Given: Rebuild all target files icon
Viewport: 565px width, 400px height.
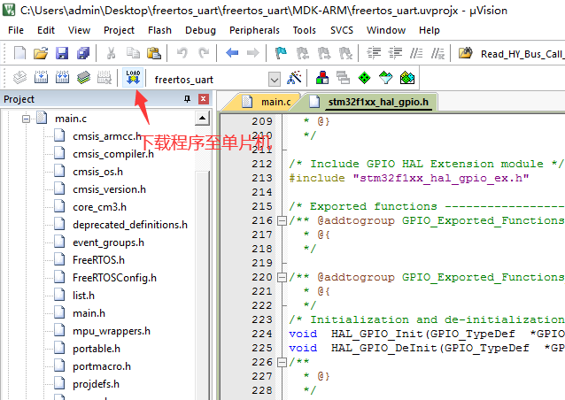Looking at the screenshot, I should [x=62, y=77].
